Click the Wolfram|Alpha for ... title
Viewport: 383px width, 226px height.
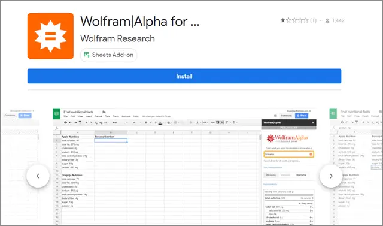139,21
